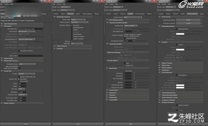Click the Caustics Scale color swatch

[180, 50]
